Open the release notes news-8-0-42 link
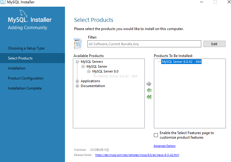 click(137, 155)
